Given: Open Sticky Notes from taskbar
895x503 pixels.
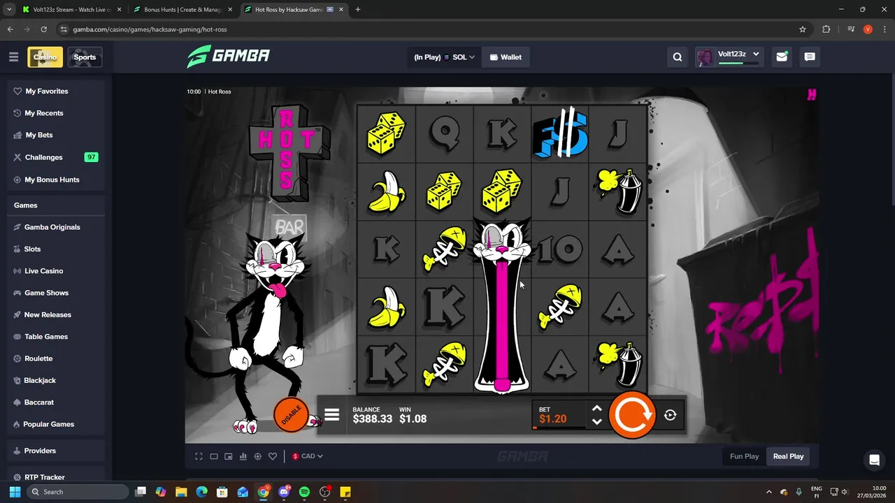Looking at the screenshot, I should pyautogui.click(x=345, y=492).
